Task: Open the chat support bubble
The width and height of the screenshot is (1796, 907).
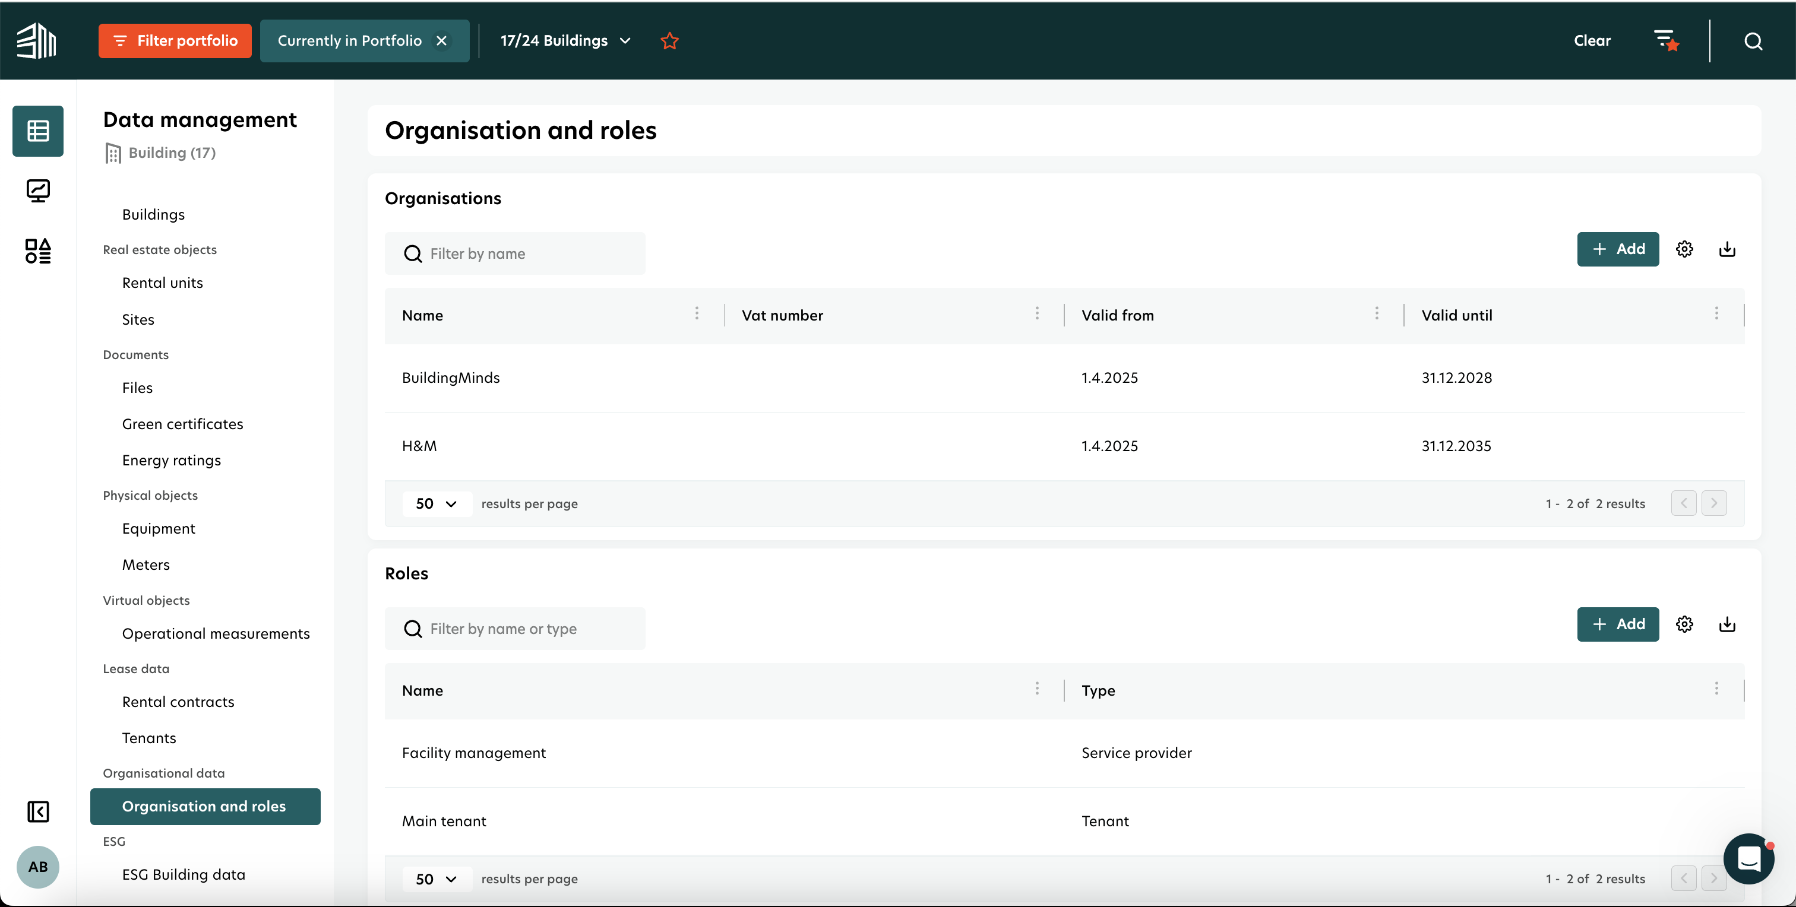Action: pos(1748,858)
